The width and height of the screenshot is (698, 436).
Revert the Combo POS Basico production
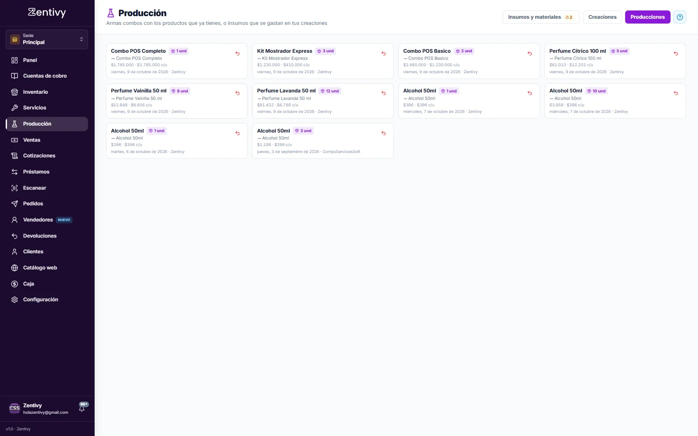[x=530, y=54]
